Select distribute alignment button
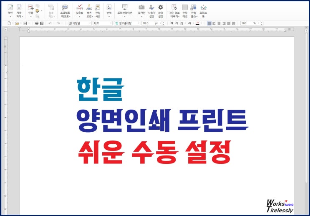 pyautogui.click(x=229, y=23)
